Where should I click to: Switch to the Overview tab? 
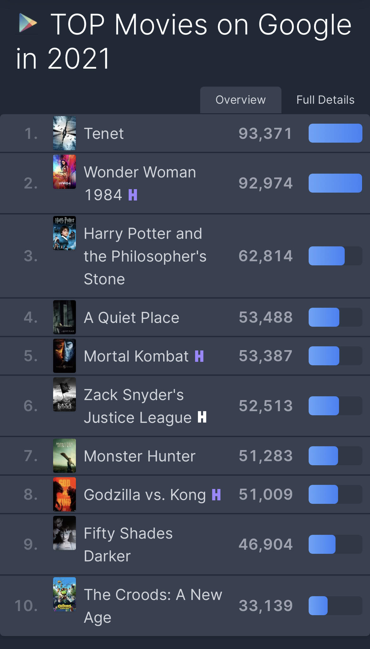pos(241,100)
